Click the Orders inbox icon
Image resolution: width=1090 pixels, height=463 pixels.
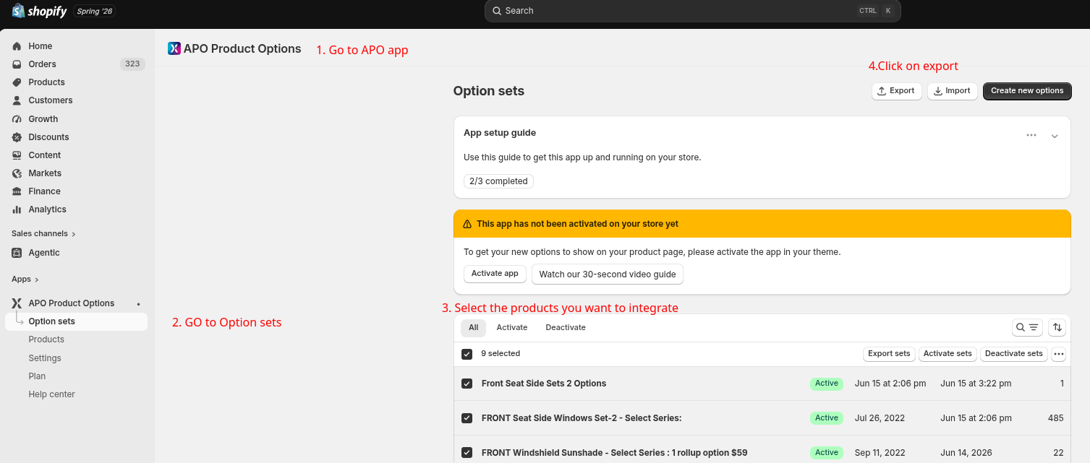coord(17,64)
